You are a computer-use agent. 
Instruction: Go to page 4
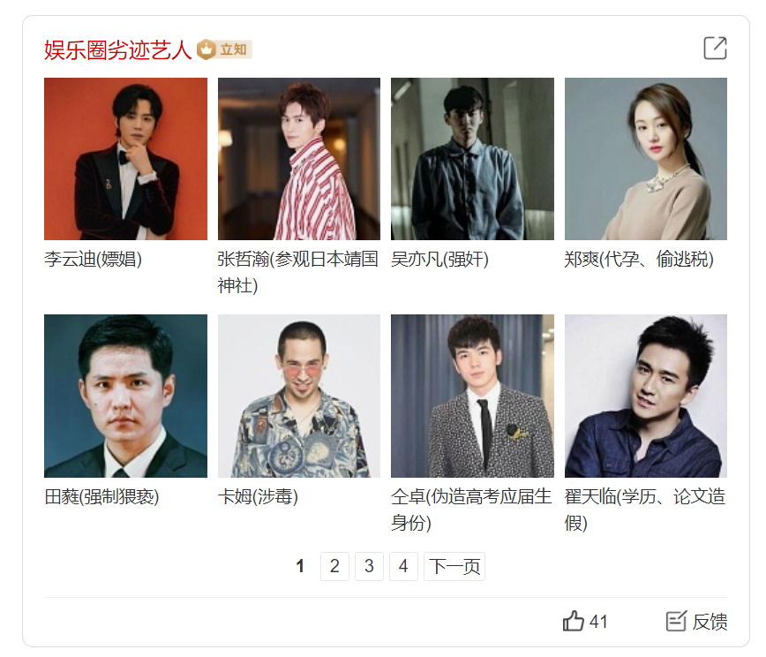(x=403, y=566)
